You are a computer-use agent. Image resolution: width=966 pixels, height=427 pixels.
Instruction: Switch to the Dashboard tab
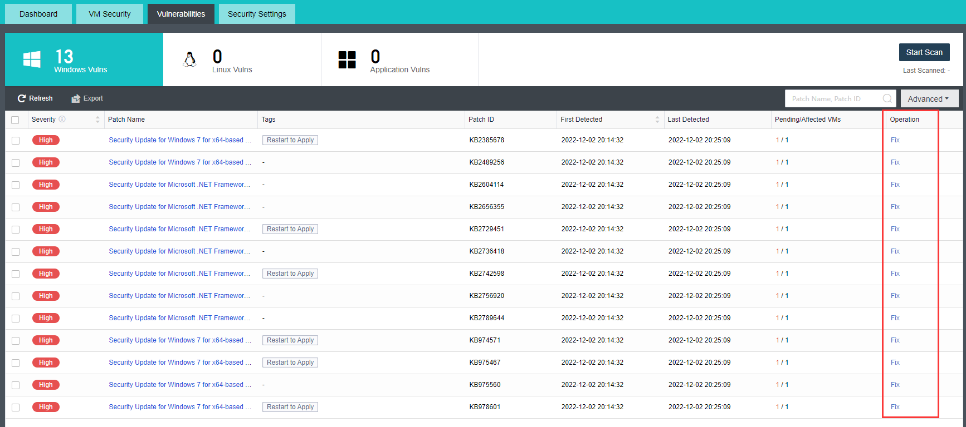coord(38,14)
